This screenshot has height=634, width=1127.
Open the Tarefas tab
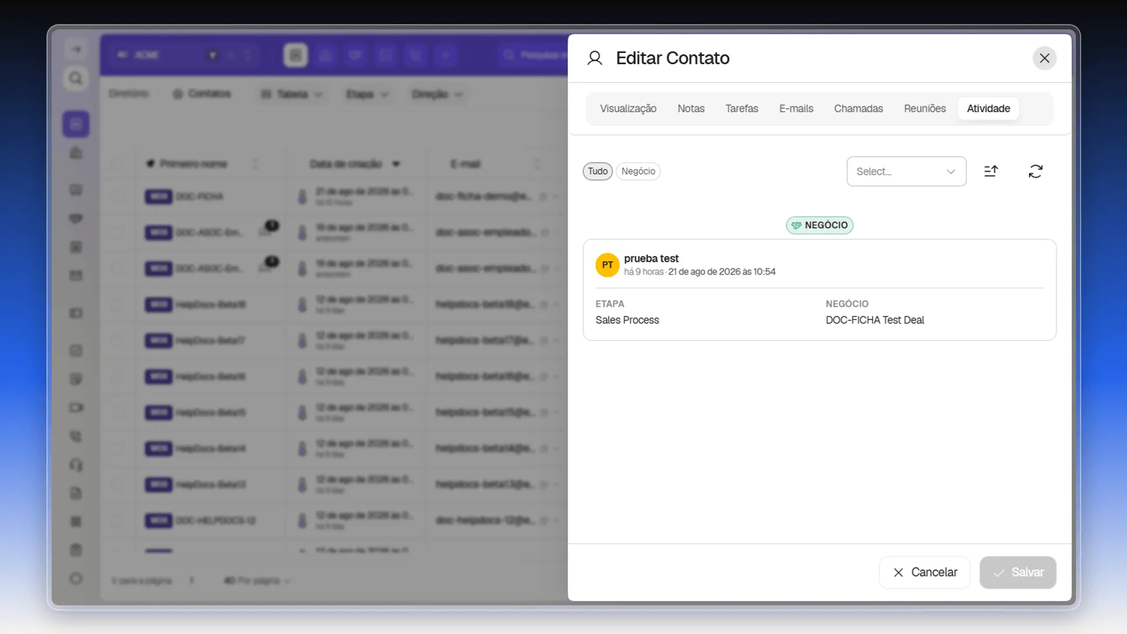point(741,109)
